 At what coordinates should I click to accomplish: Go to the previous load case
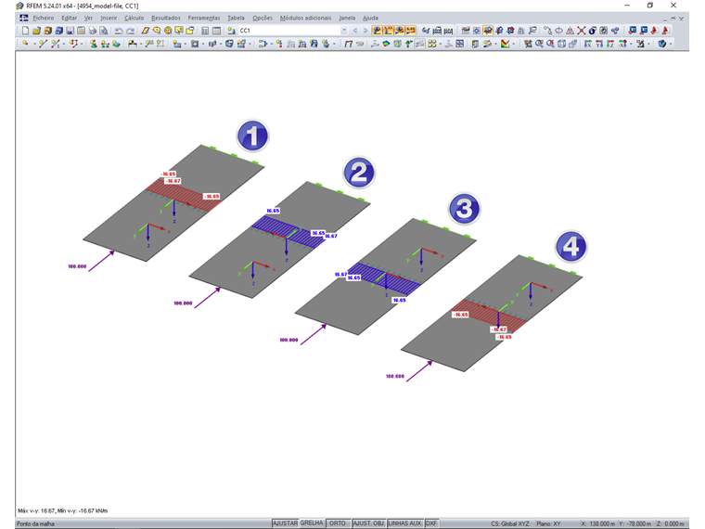(355, 31)
